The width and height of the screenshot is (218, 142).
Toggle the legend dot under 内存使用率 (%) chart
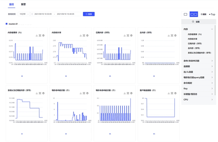[x=22, y=76]
